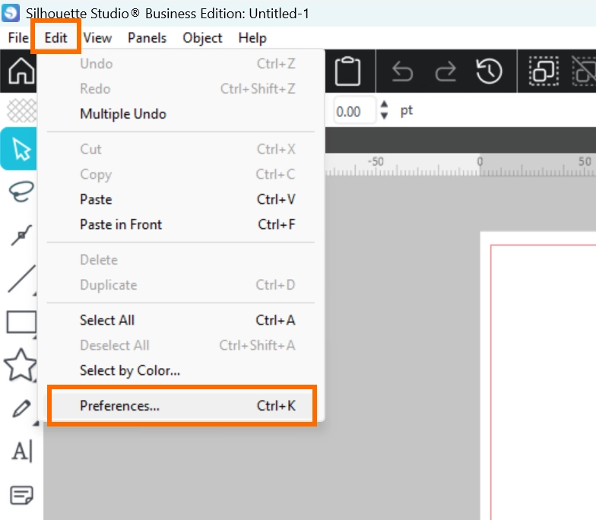Activate the Text tool
The image size is (596, 520).
tap(21, 452)
